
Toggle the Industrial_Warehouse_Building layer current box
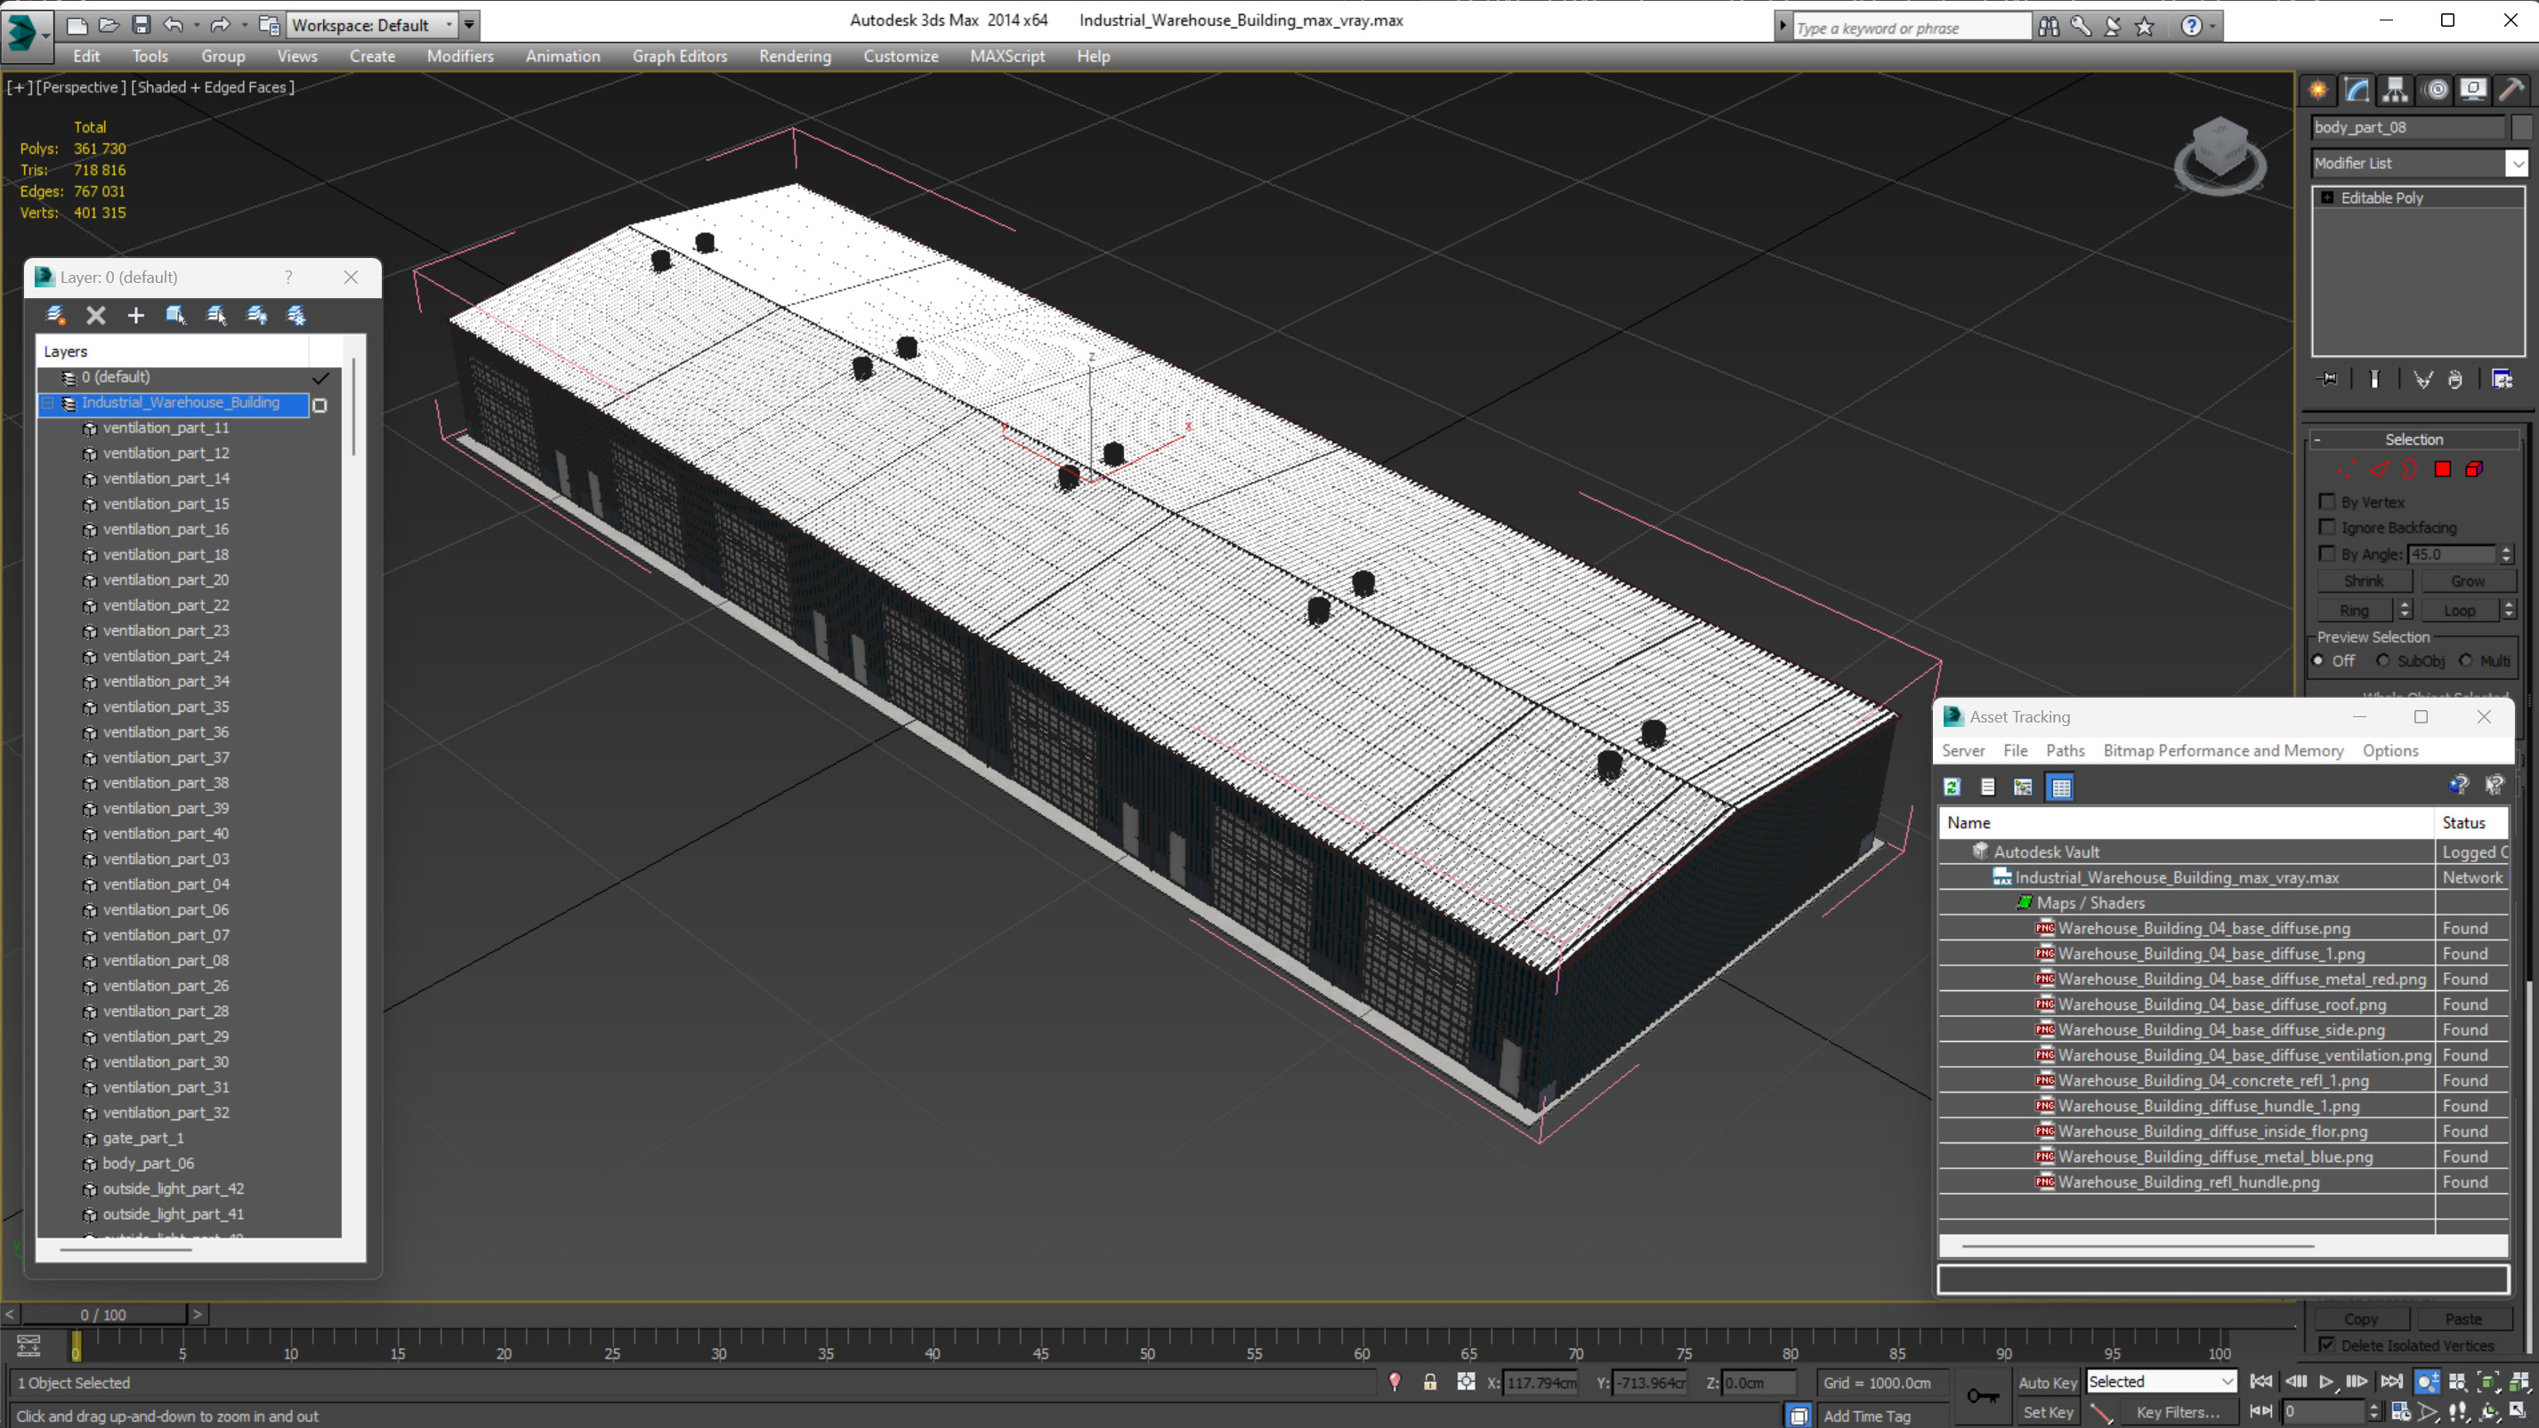pos(319,405)
